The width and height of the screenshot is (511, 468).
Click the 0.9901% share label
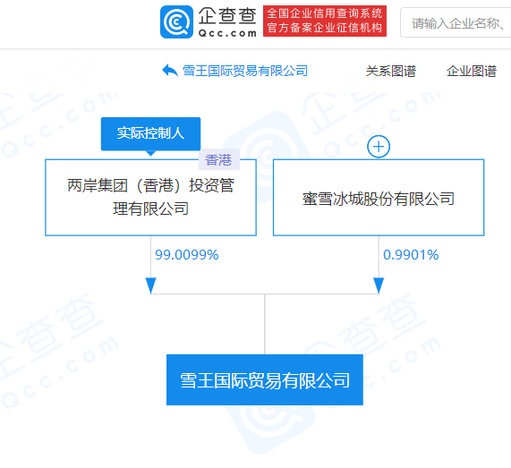[411, 255]
